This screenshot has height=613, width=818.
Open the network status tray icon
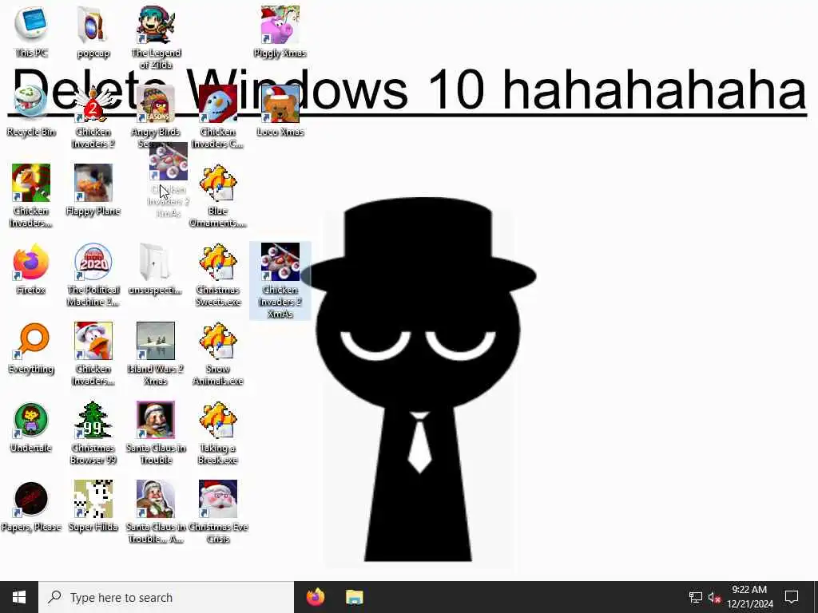coord(696,597)
